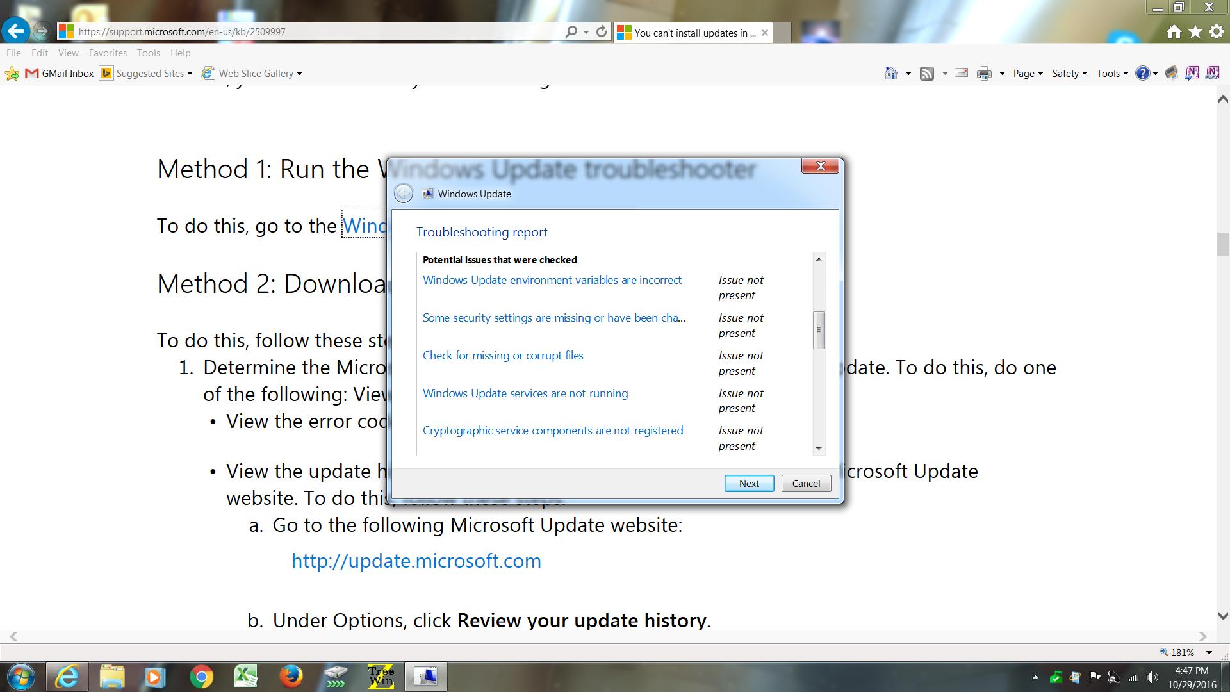Expand the Page dropdown menu

(1028, 73)
